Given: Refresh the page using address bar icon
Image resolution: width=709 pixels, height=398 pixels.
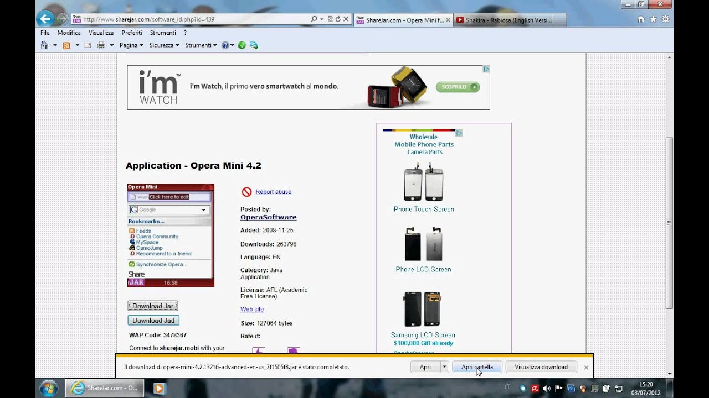Looking at the screenshot, I should [x=338, y=19].
